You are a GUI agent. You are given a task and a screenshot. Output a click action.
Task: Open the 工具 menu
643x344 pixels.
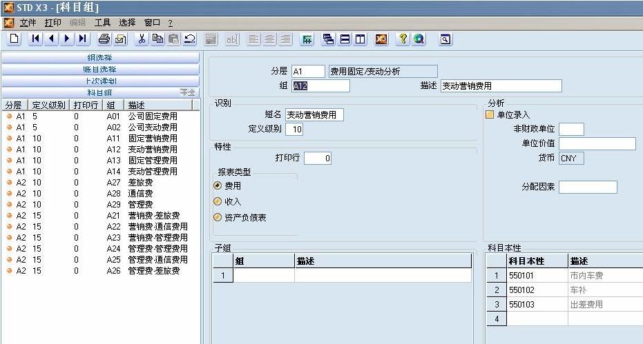pyautogui.click(x=102, y=23)
